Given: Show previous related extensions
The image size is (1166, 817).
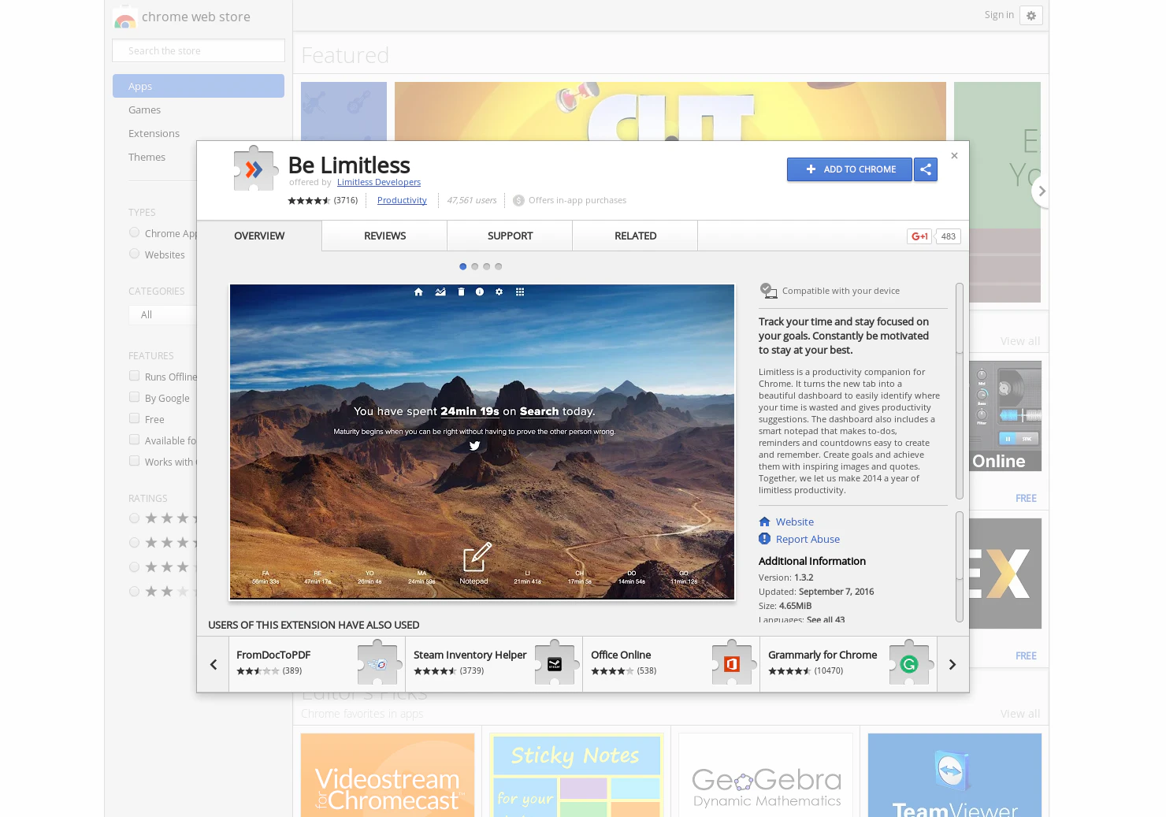Looking at the screenshot, I should [x=213, y=664].
